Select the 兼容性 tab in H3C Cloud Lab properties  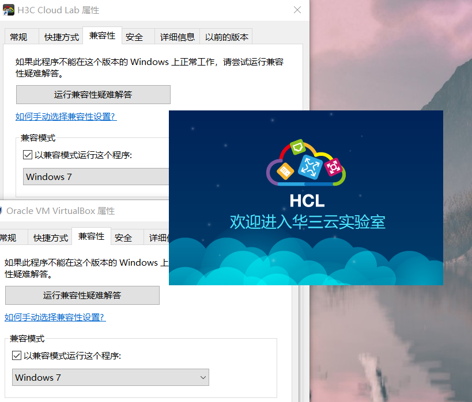coord(102,36)
